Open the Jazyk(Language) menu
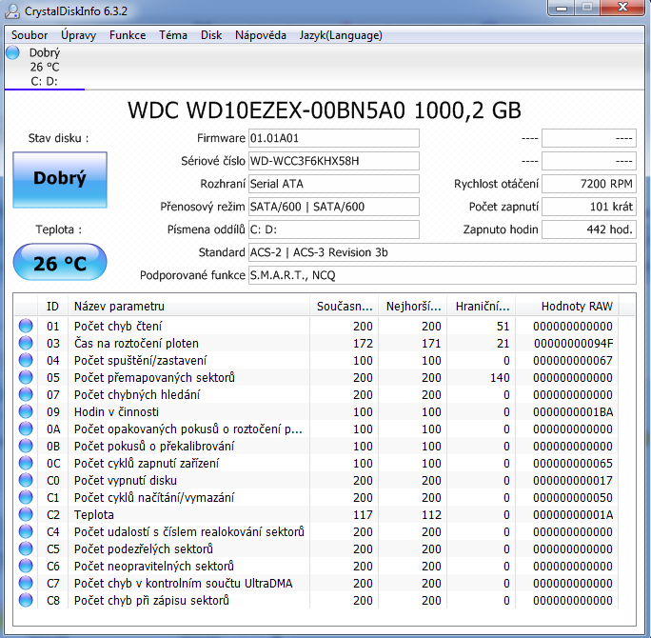Image resolution: width=651 pixels, height=638 pixels. (341, 35)
